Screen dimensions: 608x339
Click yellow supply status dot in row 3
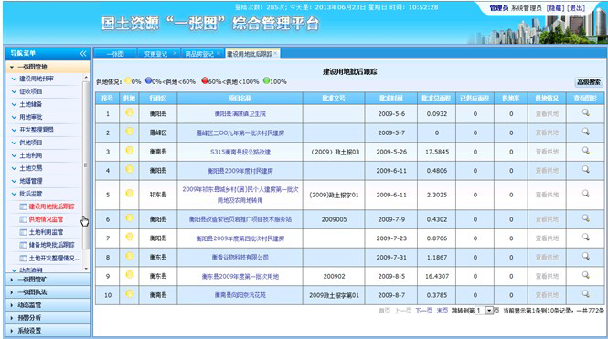130,151
